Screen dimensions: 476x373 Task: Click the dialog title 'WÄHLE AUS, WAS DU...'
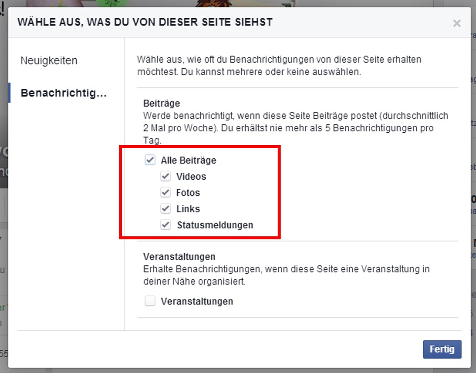pos(145,22)
